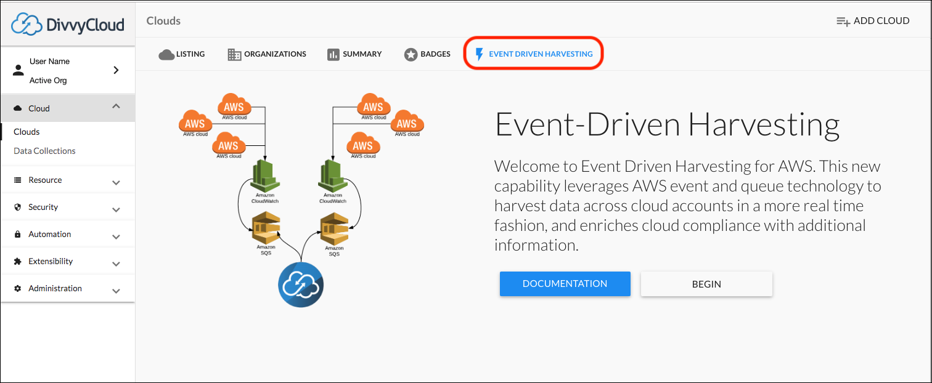Expand the user account chevron
932x383 pixels.
click(116, 70)
